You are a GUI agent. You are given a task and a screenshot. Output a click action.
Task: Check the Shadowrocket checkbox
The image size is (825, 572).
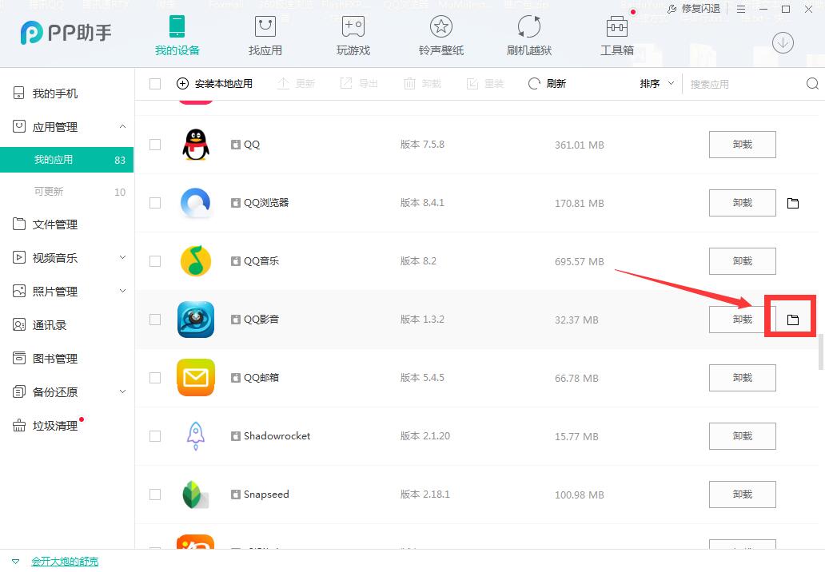tap(155, 436)
